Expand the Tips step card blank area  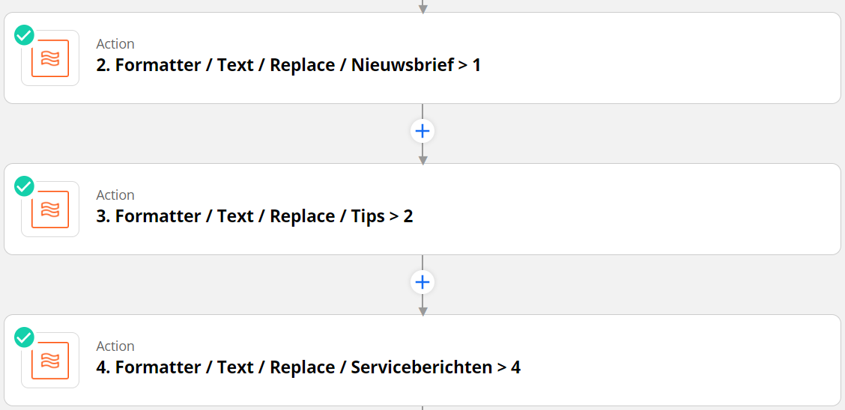659,209
